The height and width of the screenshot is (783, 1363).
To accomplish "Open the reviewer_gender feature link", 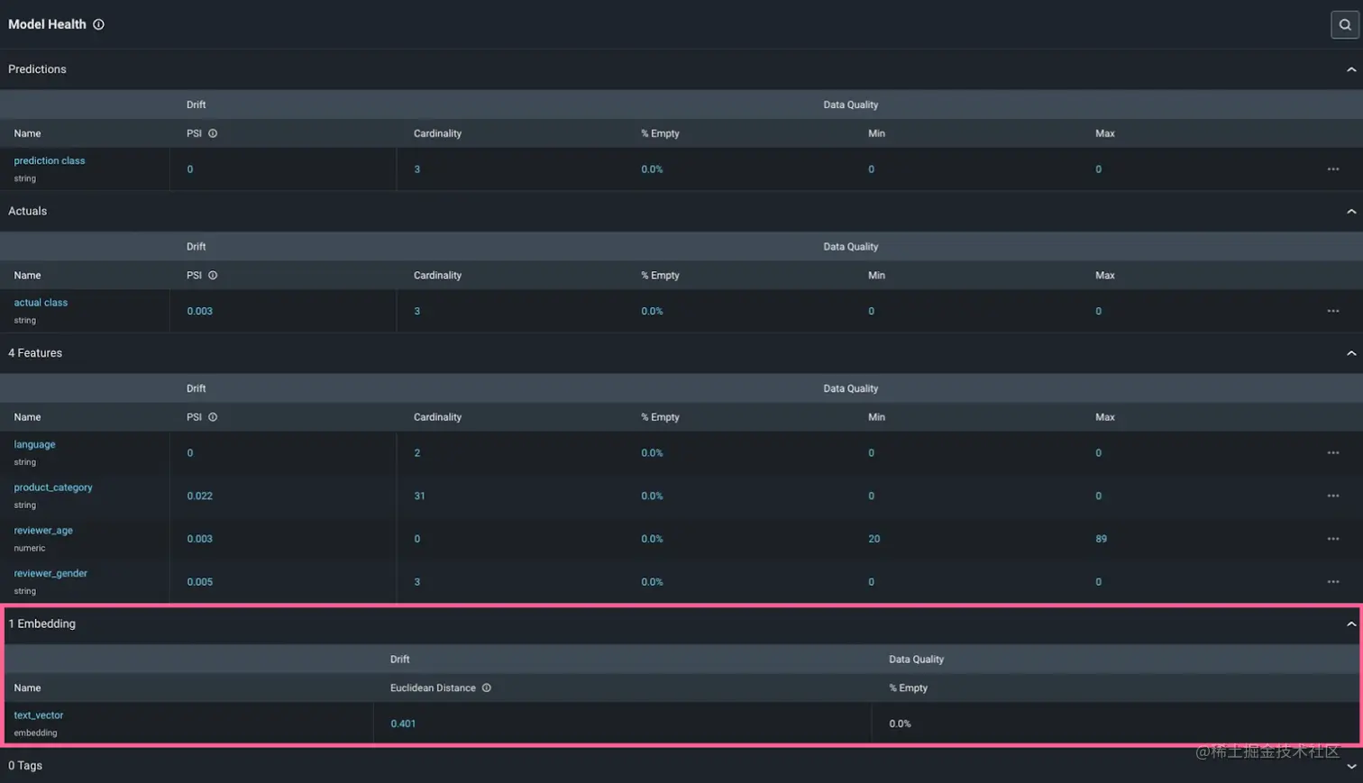I will tap(50, 573).
